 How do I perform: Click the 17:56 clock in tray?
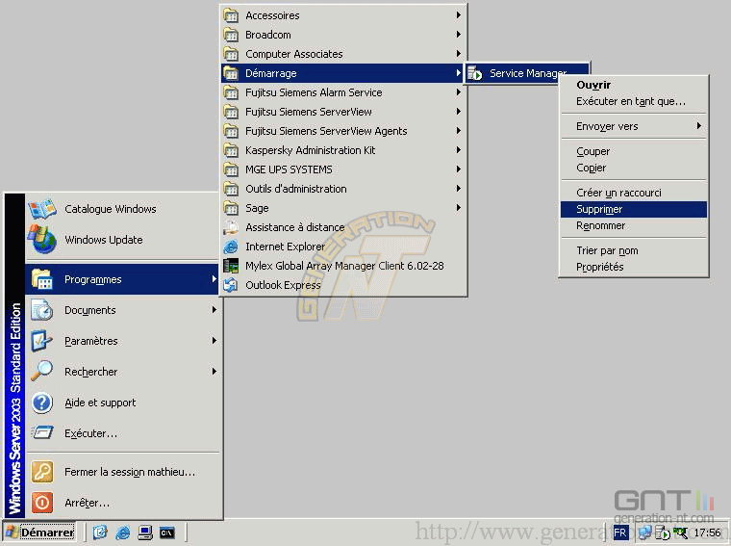click(707, 533)
